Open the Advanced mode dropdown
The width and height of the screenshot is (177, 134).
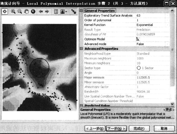tap(168, 44)
